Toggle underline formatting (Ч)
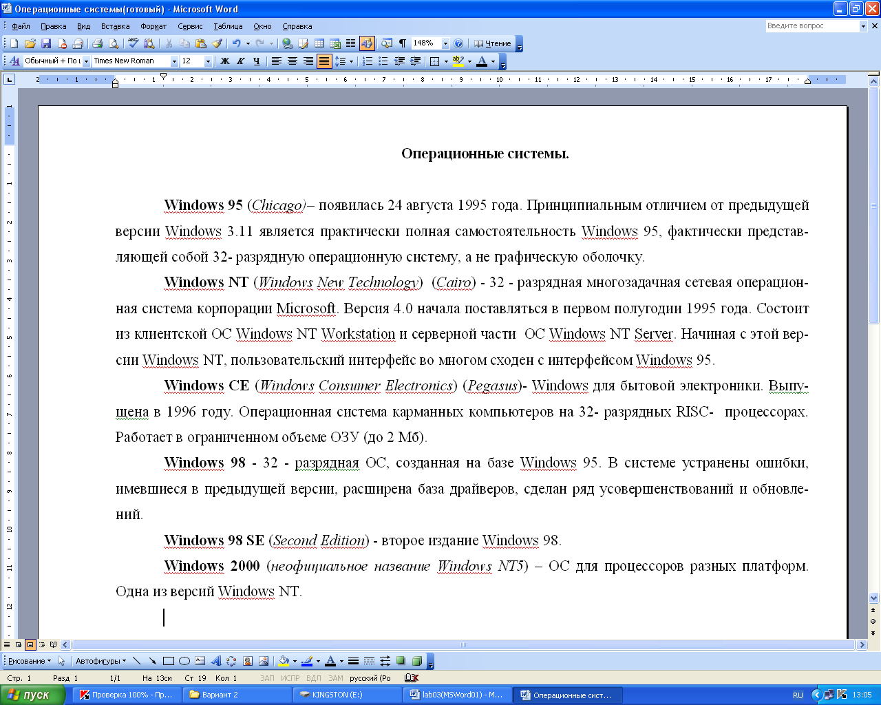The height and width of the screenshot is (705, 881). pos(257,61)
